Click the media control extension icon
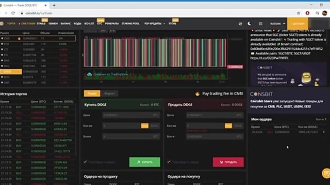Screen dimensions: 330x185 (318, 13)
